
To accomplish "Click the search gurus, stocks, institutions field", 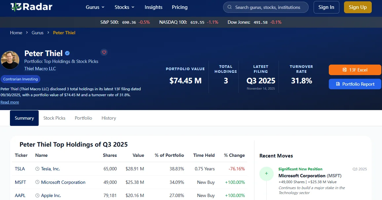I will pyautogui.click(x=268, y=7).
